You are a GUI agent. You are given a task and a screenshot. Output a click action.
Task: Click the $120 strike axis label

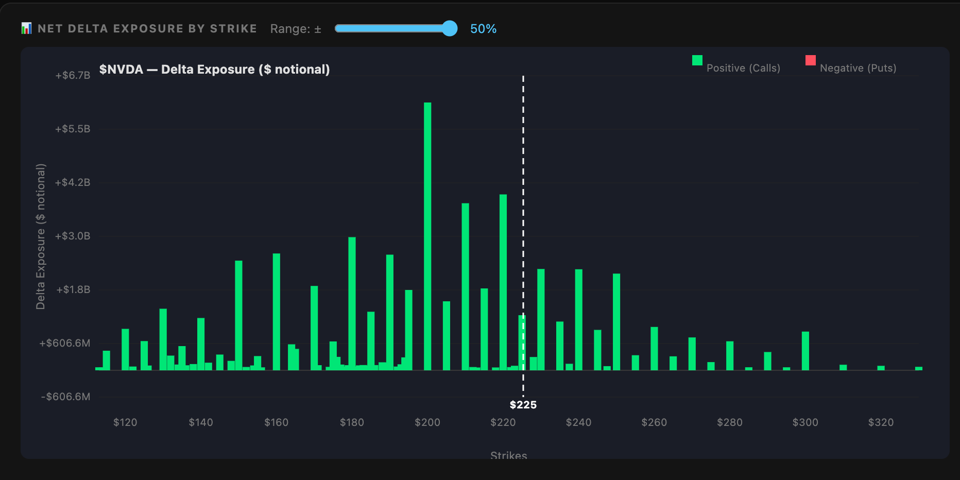coord(125,422)
